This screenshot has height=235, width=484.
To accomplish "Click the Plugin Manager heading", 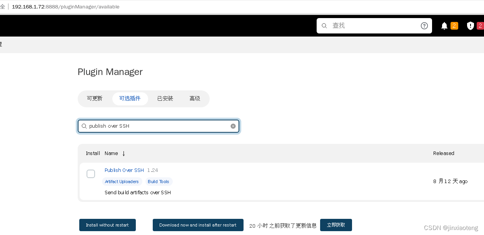I will click(110, 72).
